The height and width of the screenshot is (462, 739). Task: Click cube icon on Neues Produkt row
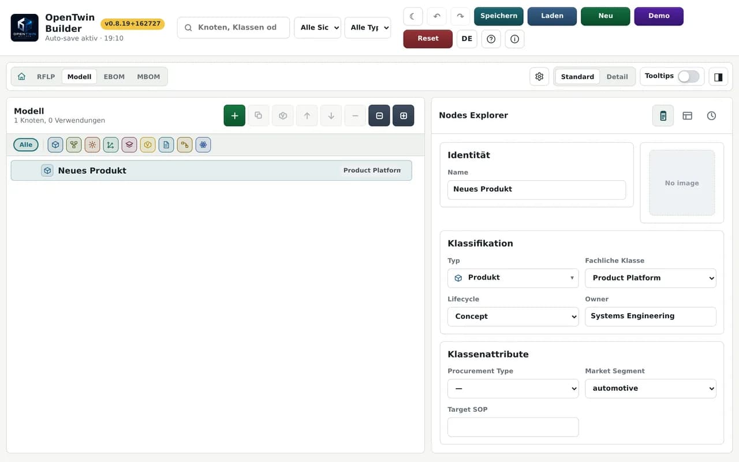(x=47, y=170)
